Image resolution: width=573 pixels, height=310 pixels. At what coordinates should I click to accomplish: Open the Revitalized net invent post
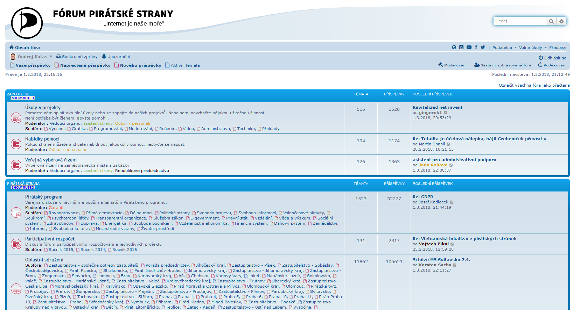438,108
